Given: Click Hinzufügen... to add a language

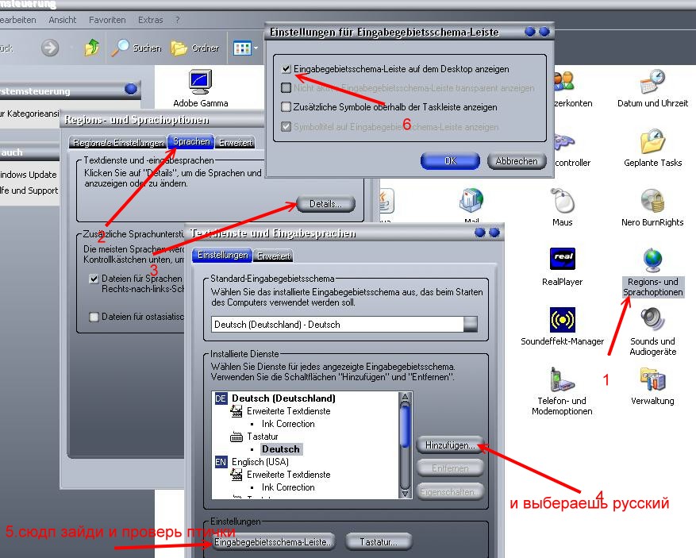Looking at the screenshot, I should [450, 444].
